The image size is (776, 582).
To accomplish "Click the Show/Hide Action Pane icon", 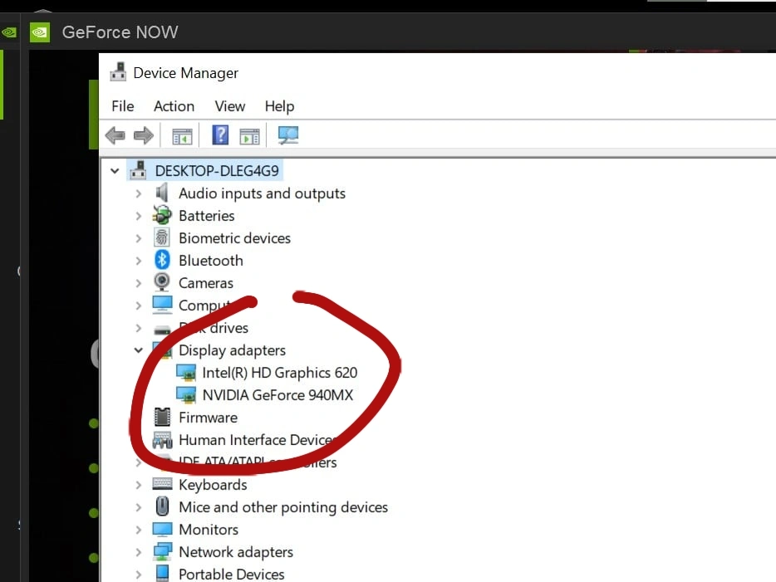I will (249, 136).
